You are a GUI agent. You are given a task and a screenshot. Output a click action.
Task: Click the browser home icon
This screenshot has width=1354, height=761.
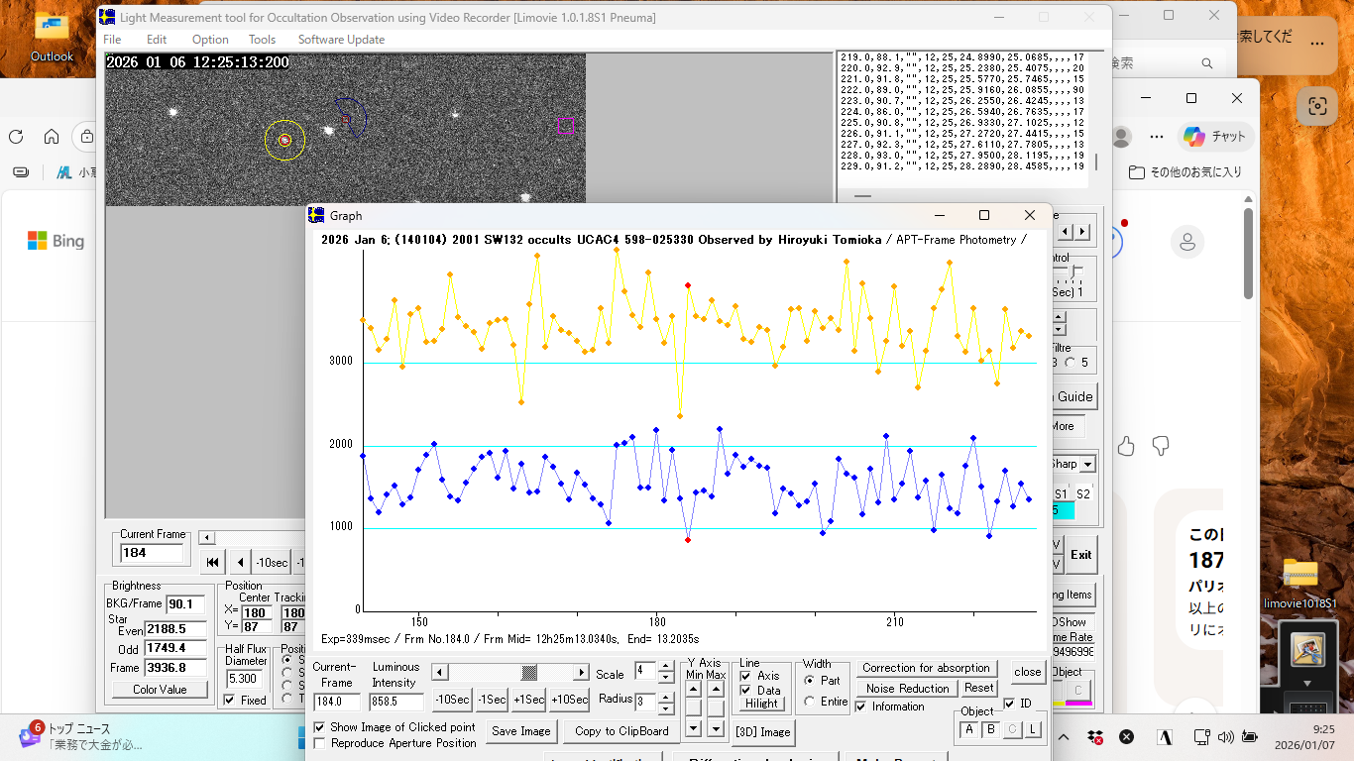coord(52,137)
